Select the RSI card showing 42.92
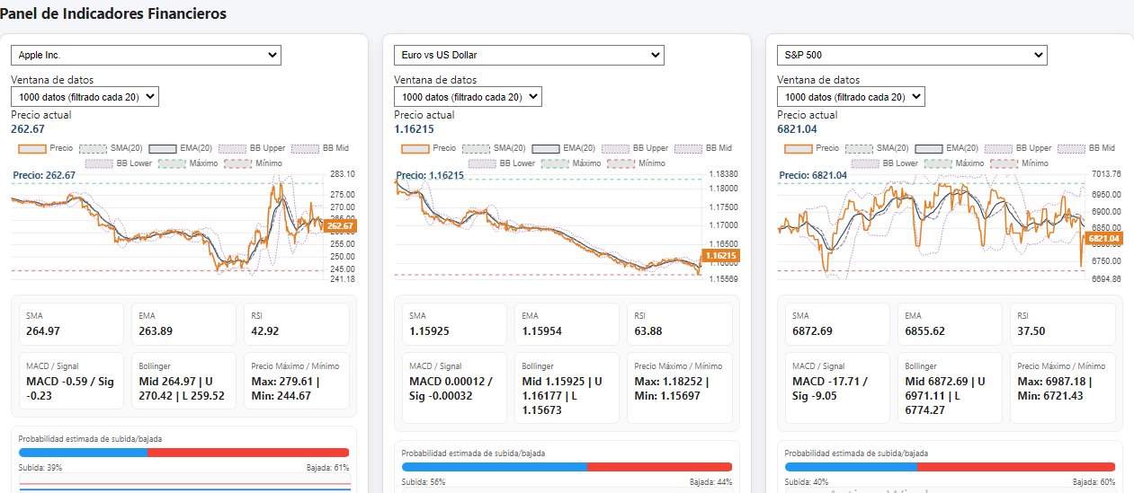Image resolution: width=1134 pixels, height=493 pixels. pyautogui.click(x=295, y=324)
